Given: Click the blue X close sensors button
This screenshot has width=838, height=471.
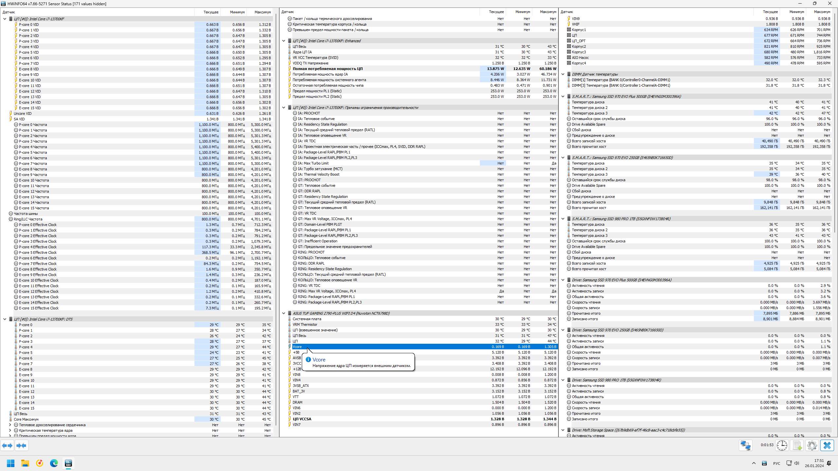Looking at the screenshot, I should pos(827,445).
